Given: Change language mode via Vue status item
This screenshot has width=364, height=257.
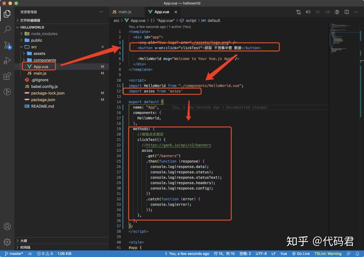Looking at the screenshot, I should tap(284, 254).
